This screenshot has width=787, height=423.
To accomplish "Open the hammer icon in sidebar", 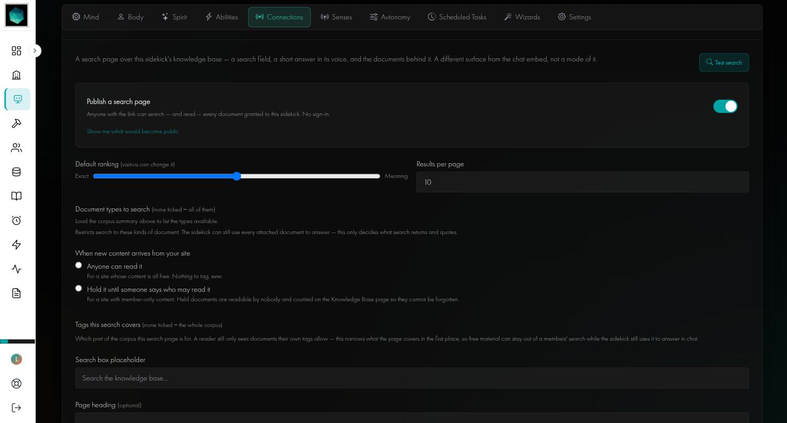I will [x=16, y=123].
